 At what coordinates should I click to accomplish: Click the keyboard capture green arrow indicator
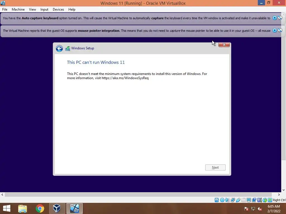tap(270, 200)
